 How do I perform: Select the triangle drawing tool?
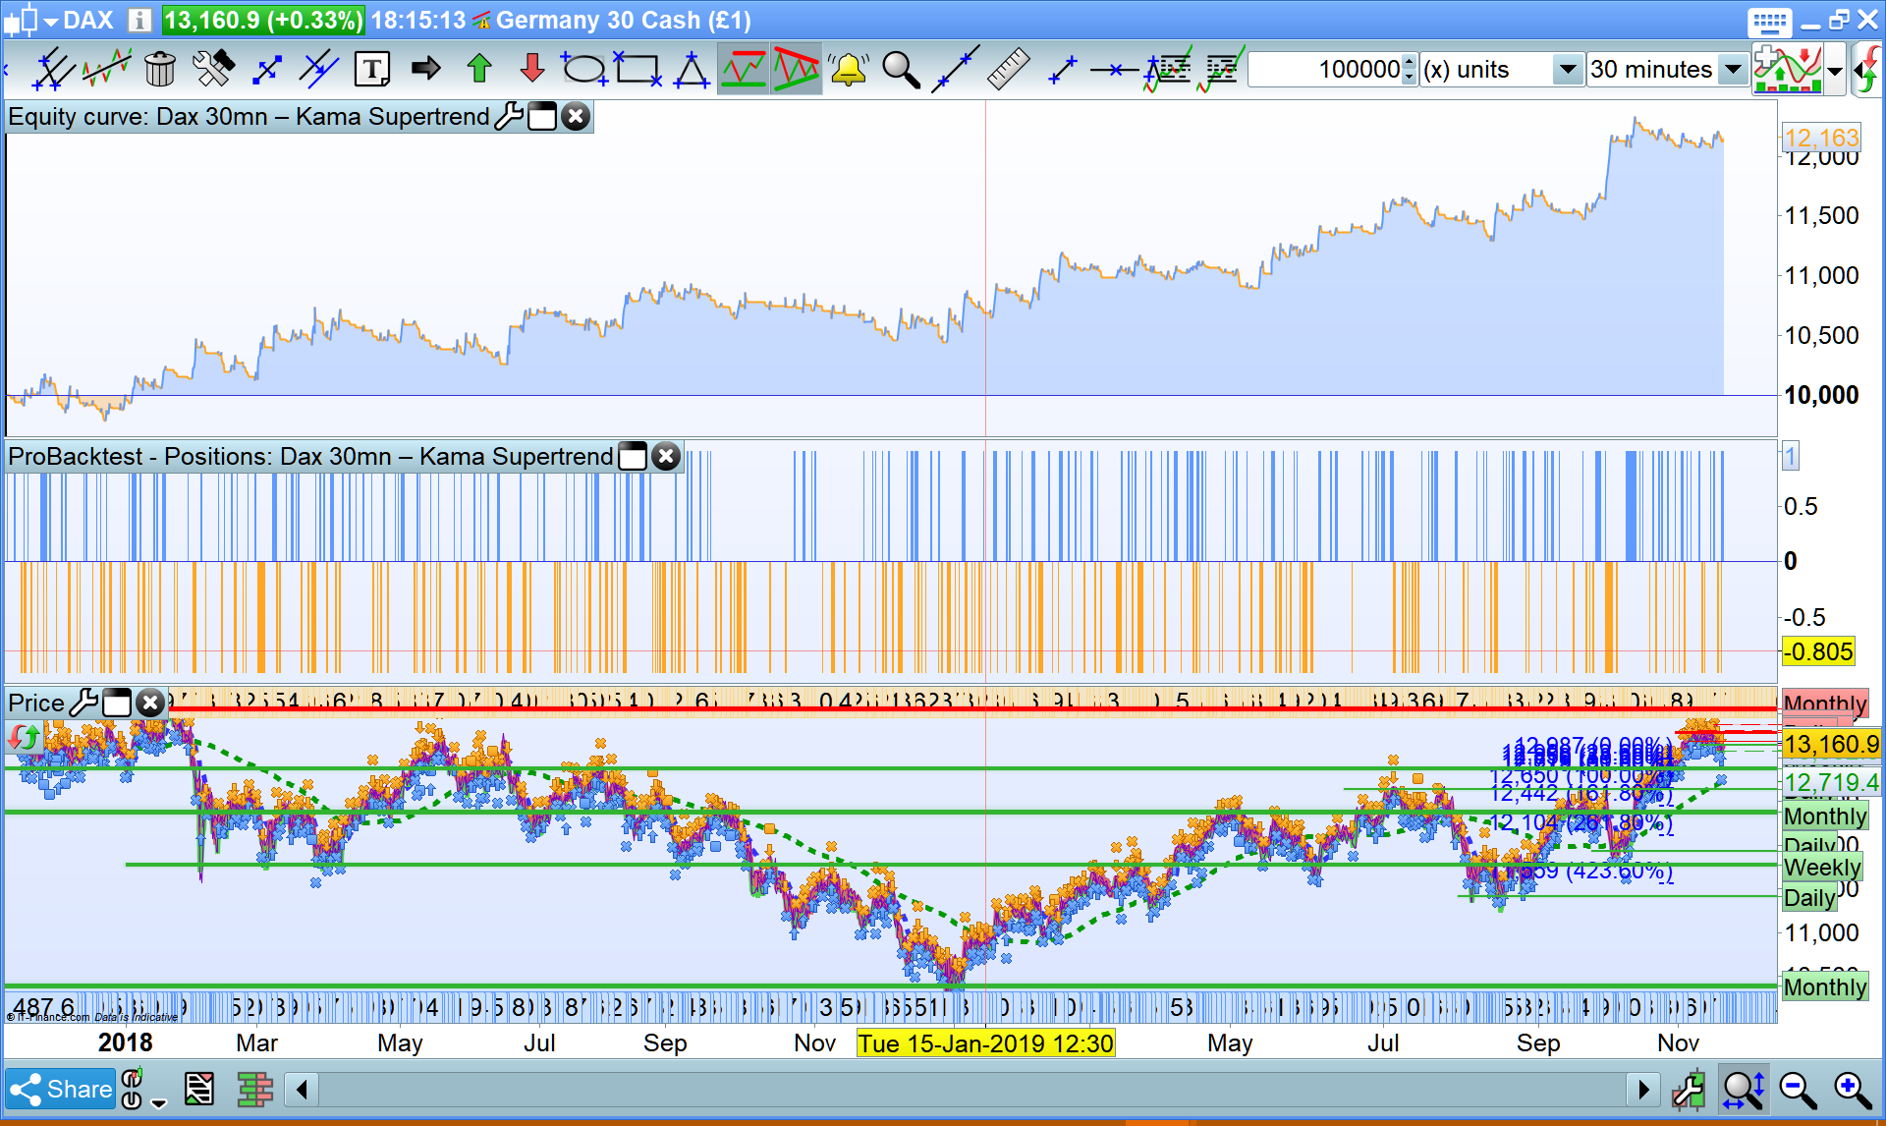[x=691, y=69]
